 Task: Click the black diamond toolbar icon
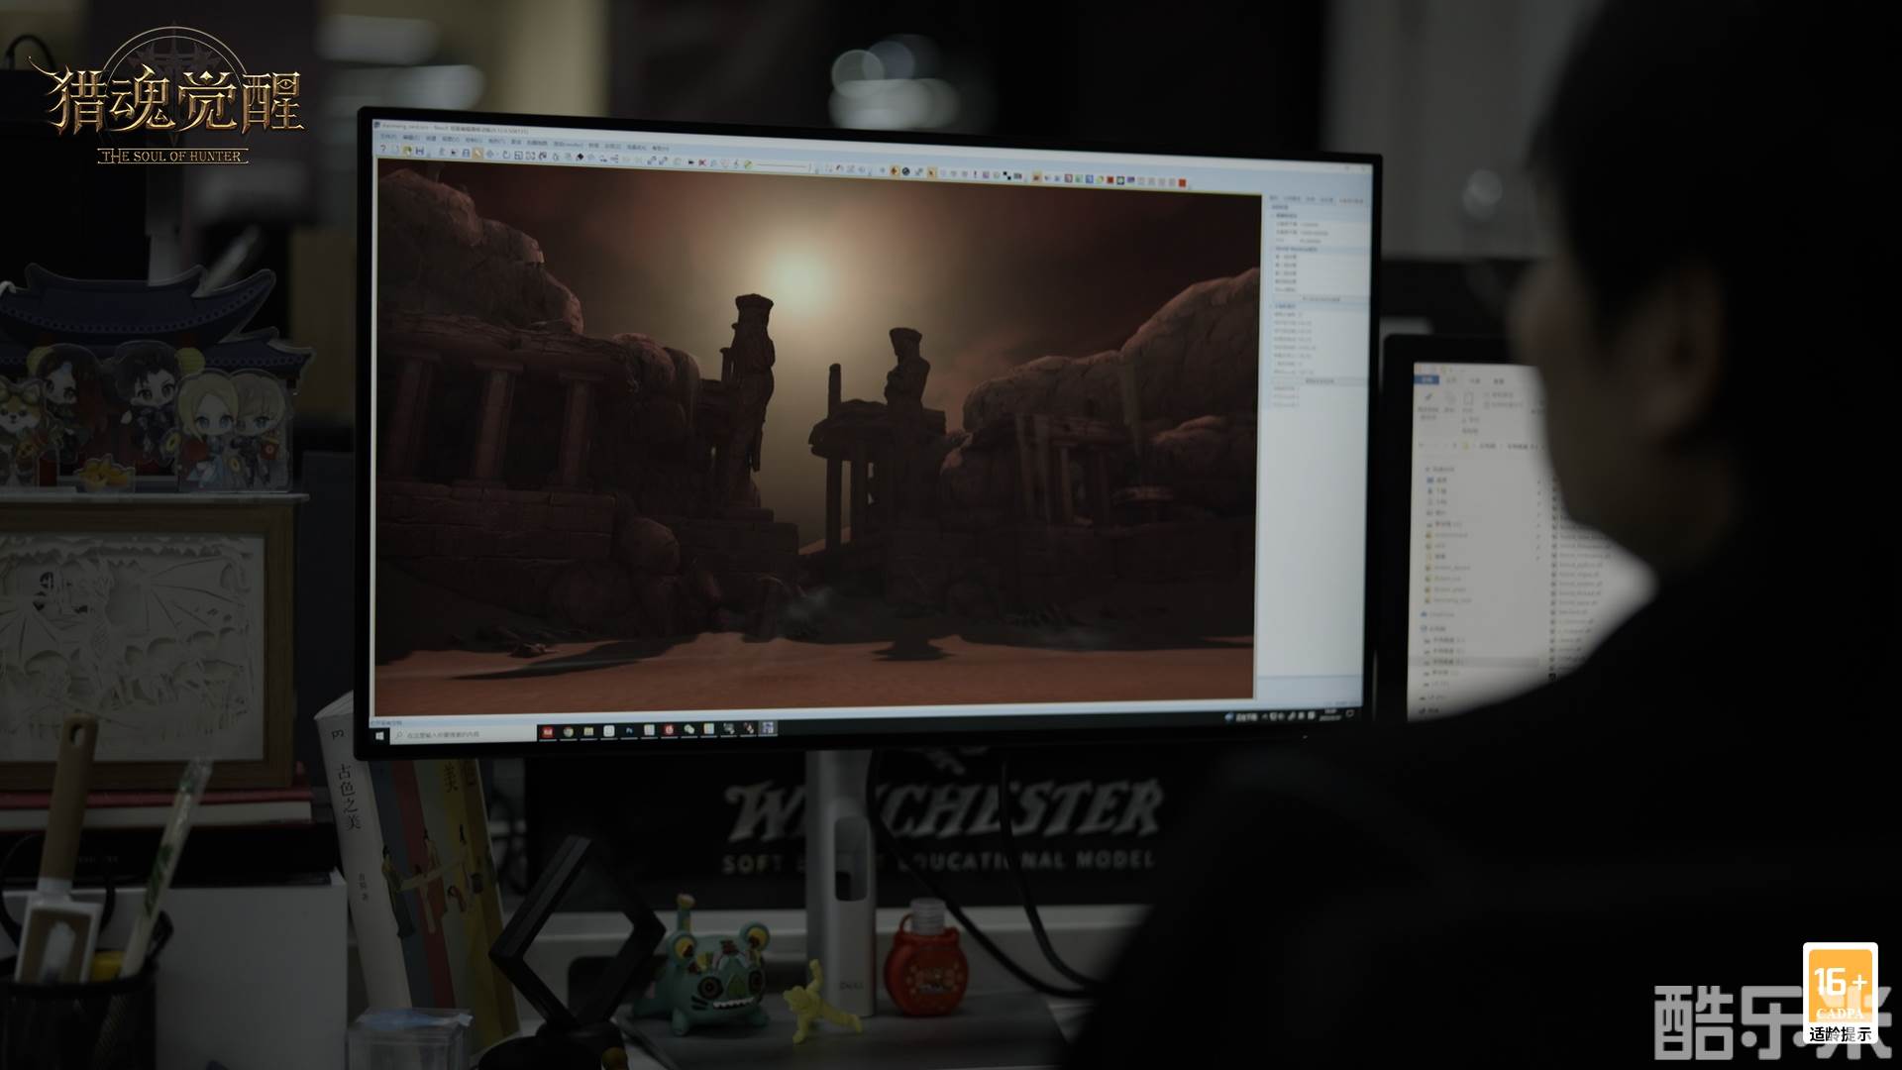point(580,157)
